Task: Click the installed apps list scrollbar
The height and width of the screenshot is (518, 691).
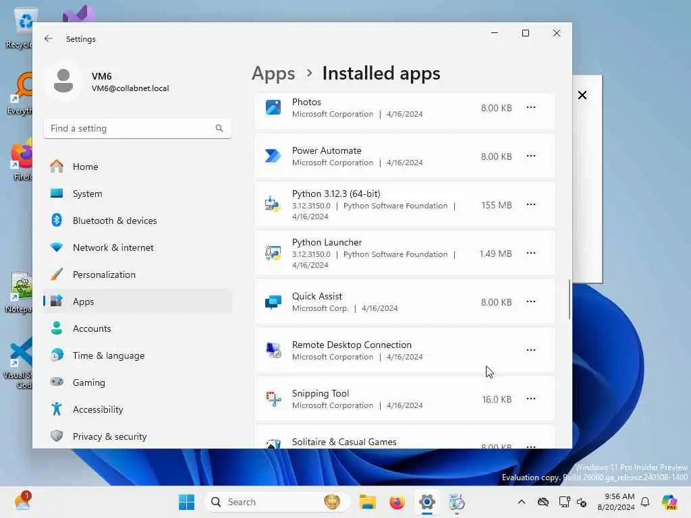Action: click(x=569, y=299)
